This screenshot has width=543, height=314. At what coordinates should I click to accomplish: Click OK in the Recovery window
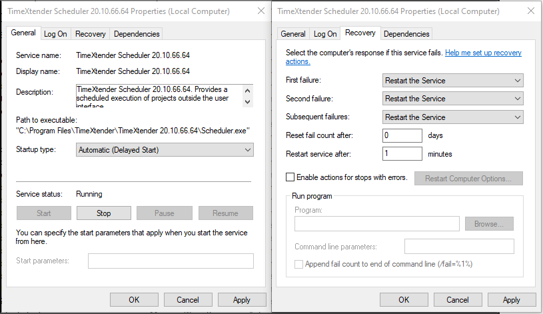tap(404, 300)
